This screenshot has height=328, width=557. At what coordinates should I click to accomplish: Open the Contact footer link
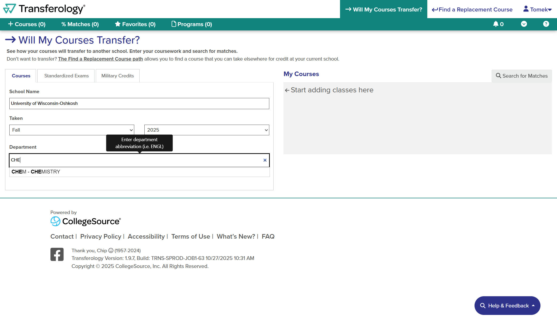[x=62, y=236]
